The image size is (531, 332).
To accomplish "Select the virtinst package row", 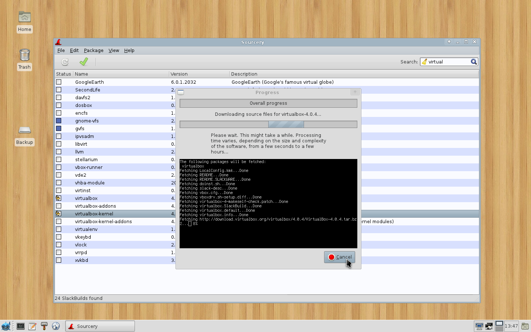I will 267,190.
